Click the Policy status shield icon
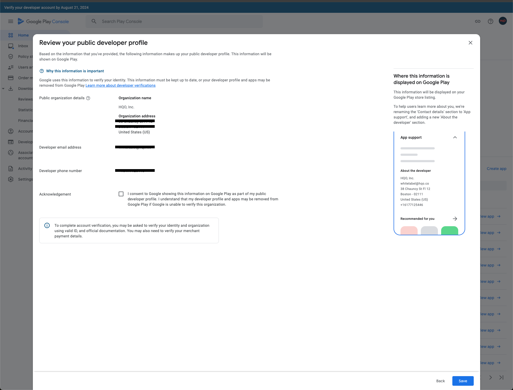This screenshot has width=513, height=390. [11, 57]
